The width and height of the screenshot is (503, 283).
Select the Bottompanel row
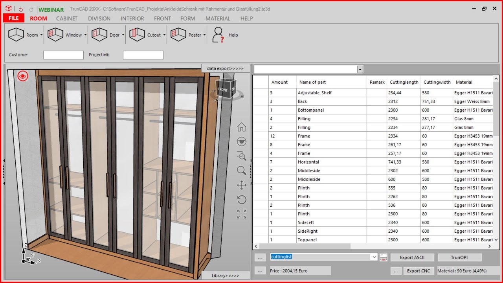pos(373,110)
